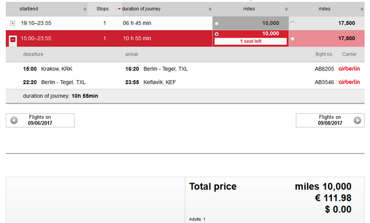The image size is (370, 223).
Task: Click arrival 'Keflavík, KEF'
Action: click(159, 82)
